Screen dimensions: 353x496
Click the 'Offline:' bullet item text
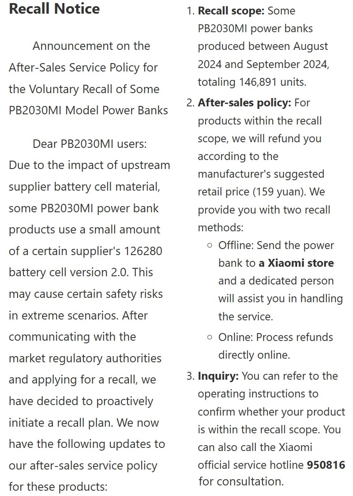pyautogui.click(x=237, y=245)
